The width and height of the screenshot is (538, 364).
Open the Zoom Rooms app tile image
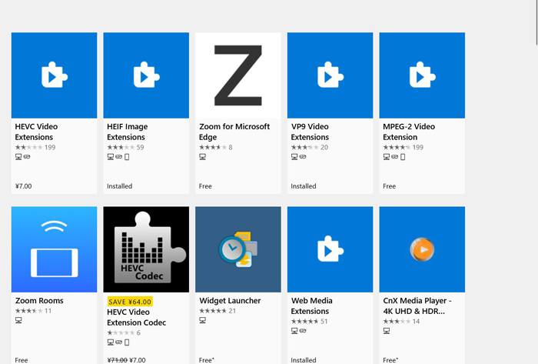click(55, 249)
